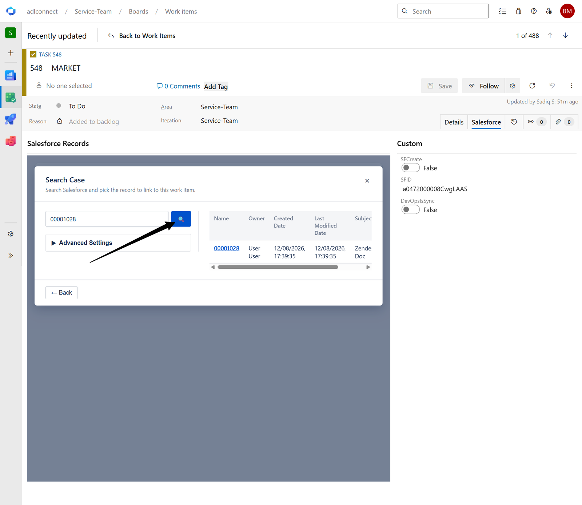Switch to the Details tab
The height and width of the screenshot is (505, 582).
tap(454, 122)
